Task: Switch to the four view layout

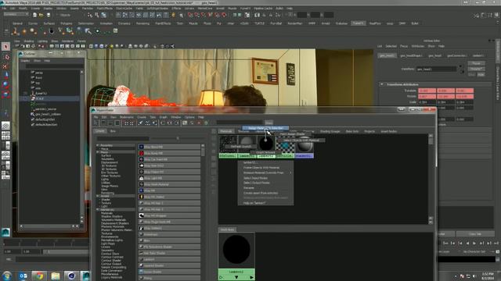Action: coord(5,136)
